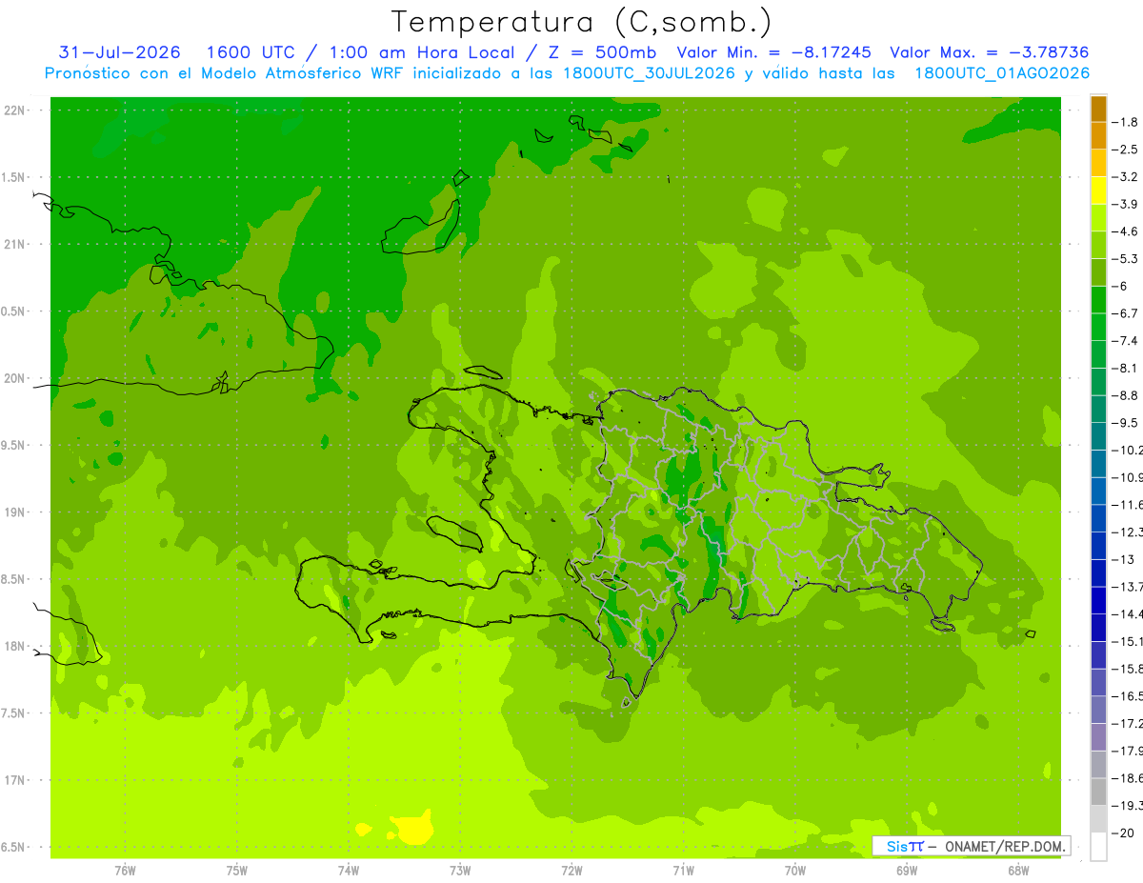Click the "71W" longitude axis label

(683, 870)
